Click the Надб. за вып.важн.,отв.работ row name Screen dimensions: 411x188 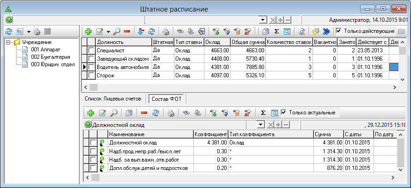(150, 159)
